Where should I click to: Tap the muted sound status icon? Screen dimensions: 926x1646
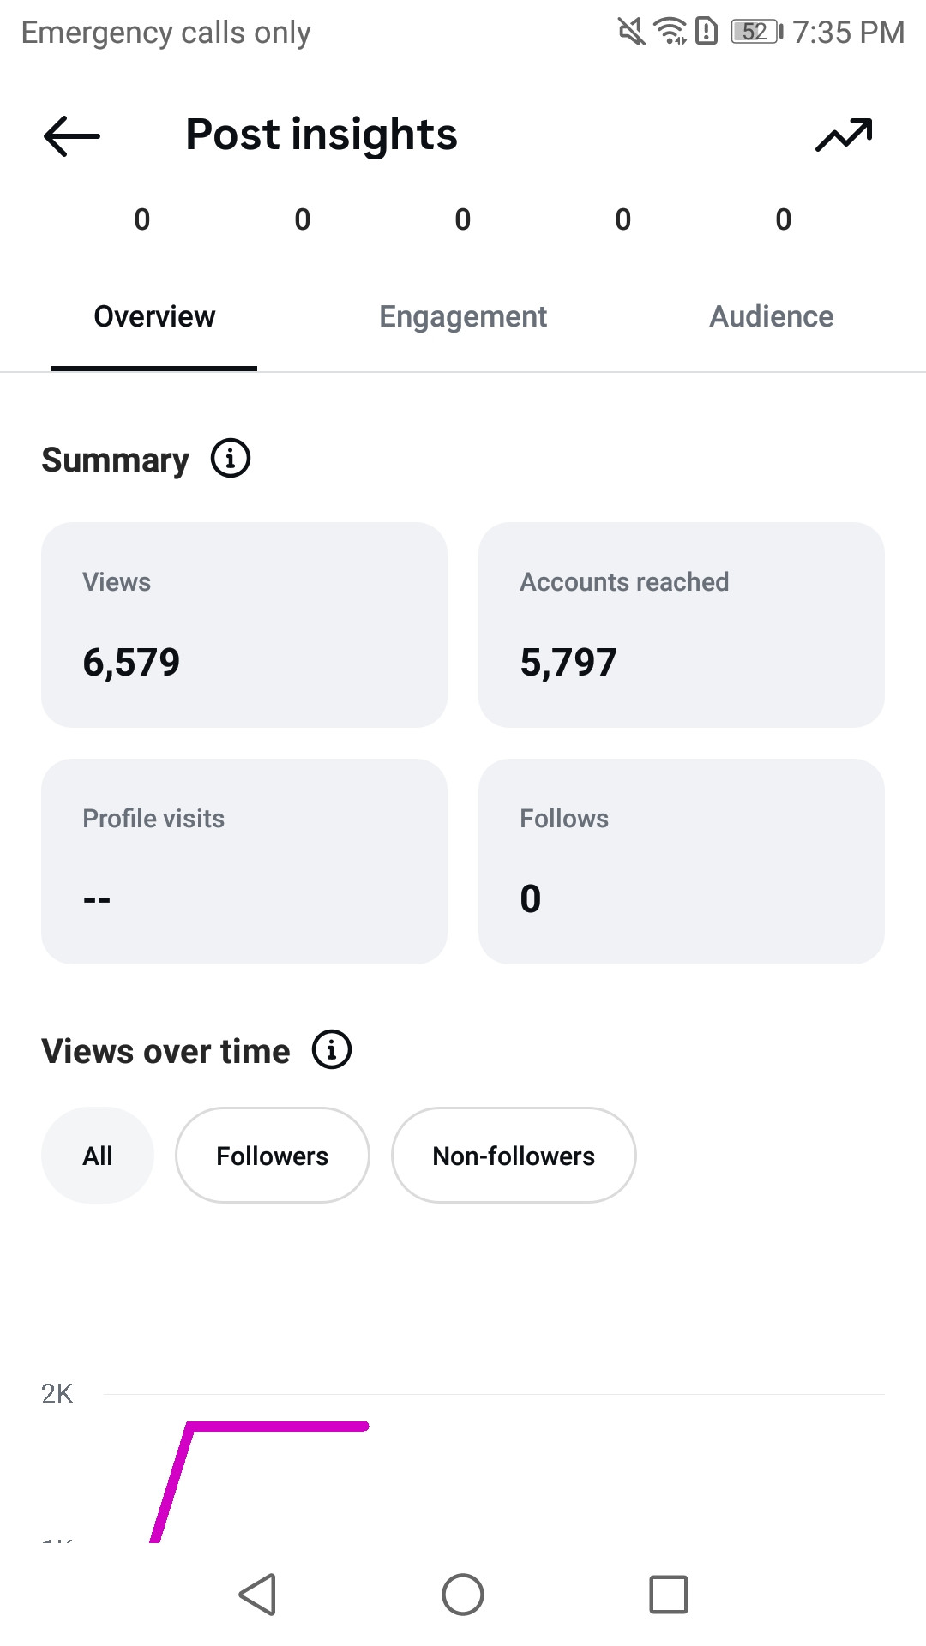[x=632, y=32]
